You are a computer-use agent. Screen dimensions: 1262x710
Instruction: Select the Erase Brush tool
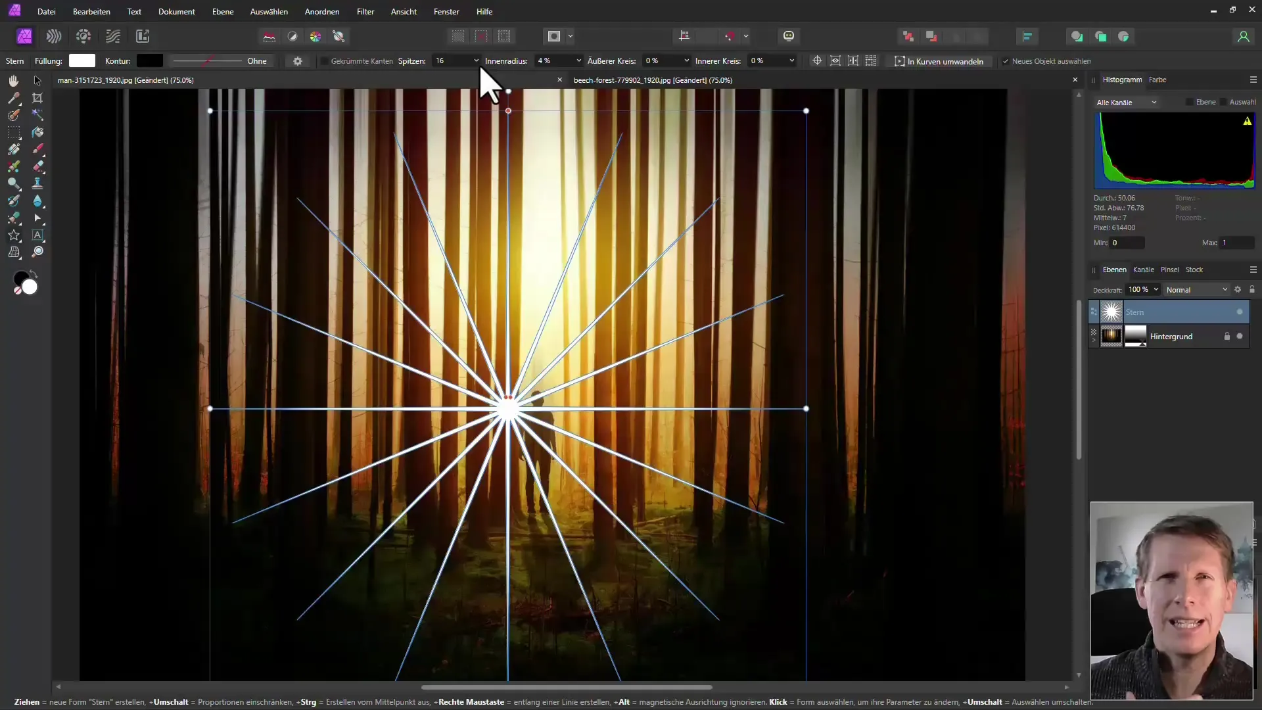(37, 166)
